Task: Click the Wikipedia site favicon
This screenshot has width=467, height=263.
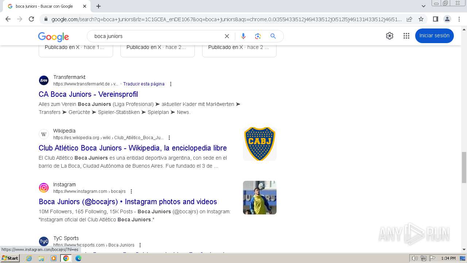Action: tap(44, 134)
